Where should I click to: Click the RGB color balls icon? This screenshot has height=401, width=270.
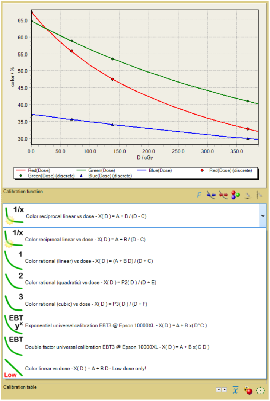click(235, 195)
